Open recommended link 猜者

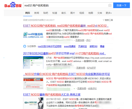tap(102, 46)
